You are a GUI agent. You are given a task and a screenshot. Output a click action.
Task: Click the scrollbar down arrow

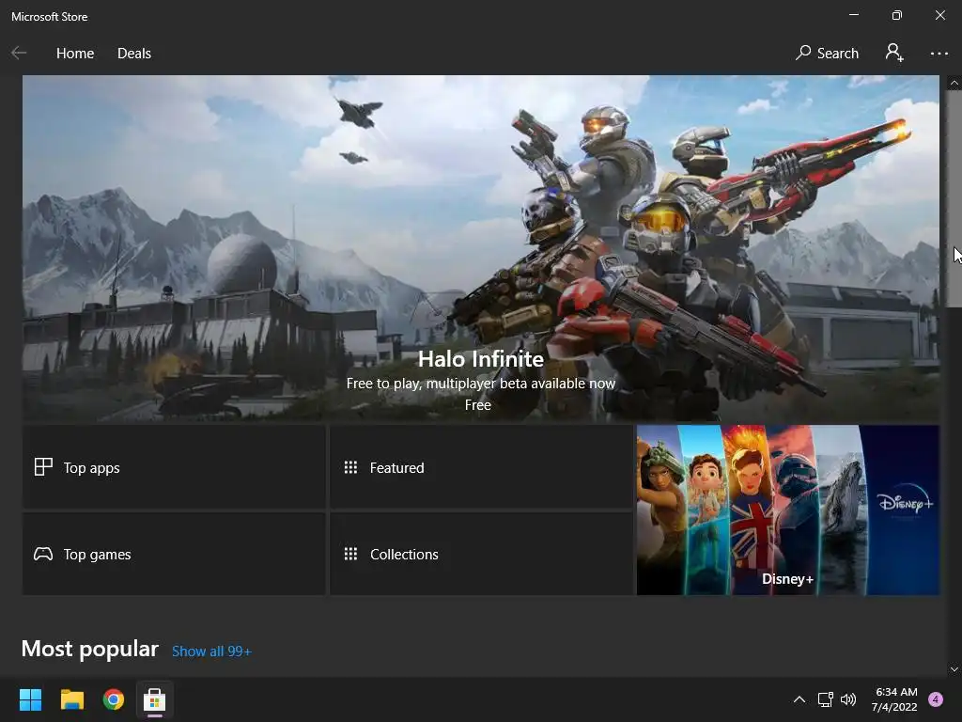pyautogui.click(x=954, y=669)
